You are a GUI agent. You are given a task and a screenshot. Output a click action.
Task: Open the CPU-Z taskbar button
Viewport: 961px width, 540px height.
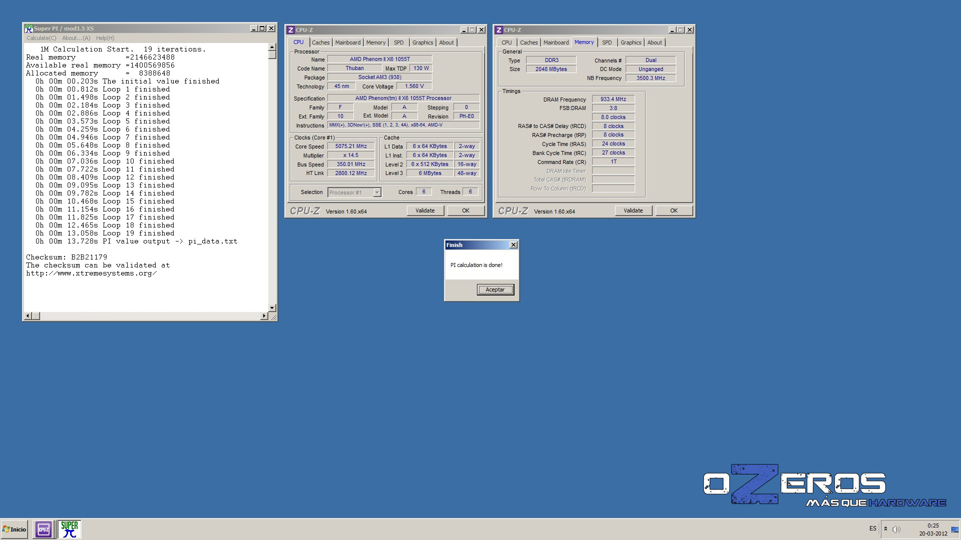click(43, 529)
